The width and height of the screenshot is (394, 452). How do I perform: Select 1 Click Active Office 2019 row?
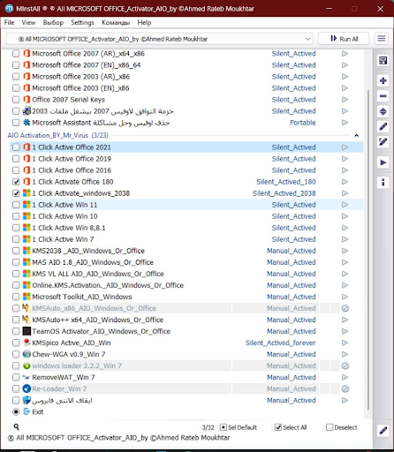[x=186, y=159]
